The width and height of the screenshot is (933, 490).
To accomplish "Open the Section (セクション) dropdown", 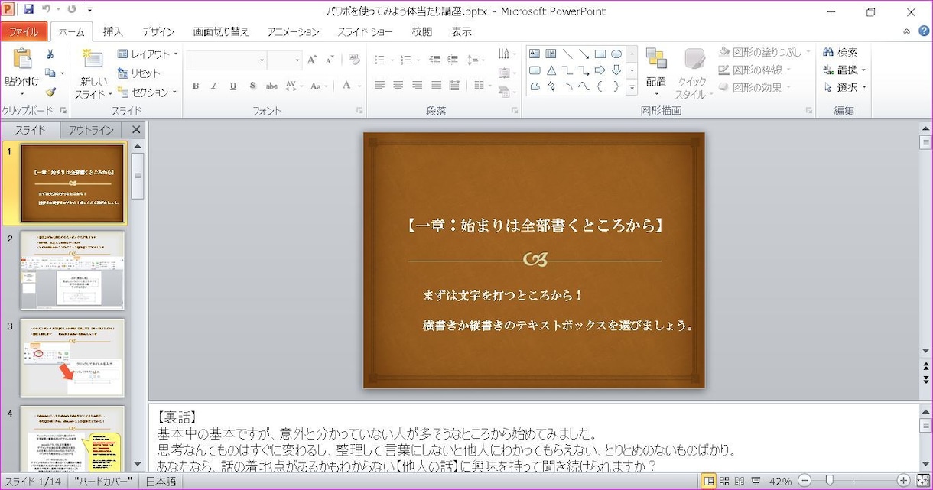I will [147, 92].
